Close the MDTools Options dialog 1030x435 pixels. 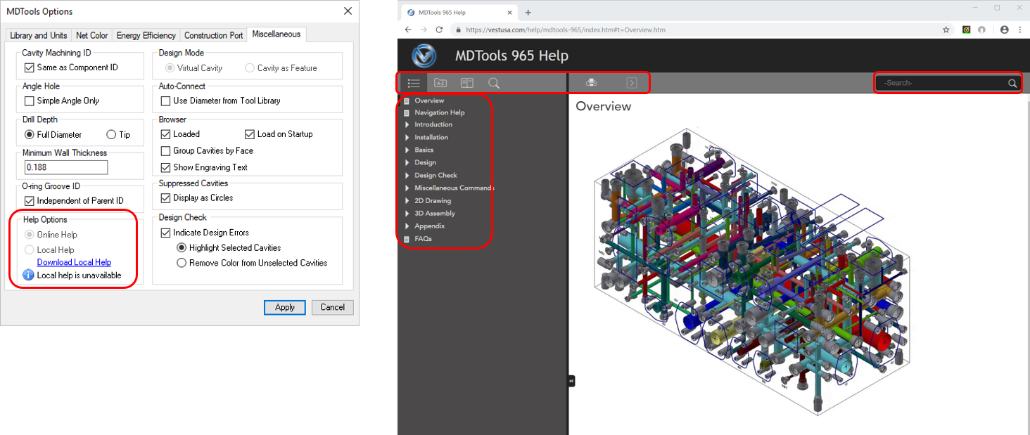point(348,11)
